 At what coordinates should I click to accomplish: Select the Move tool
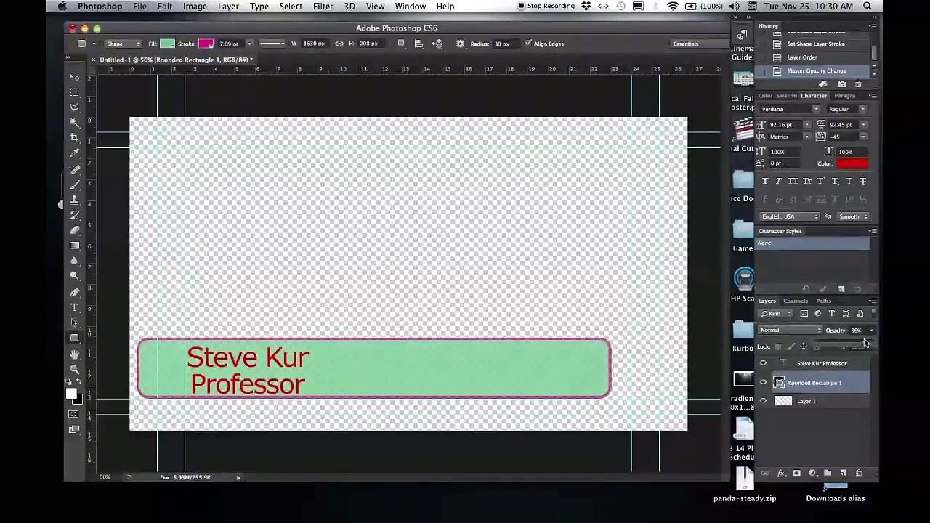point(75,77)
